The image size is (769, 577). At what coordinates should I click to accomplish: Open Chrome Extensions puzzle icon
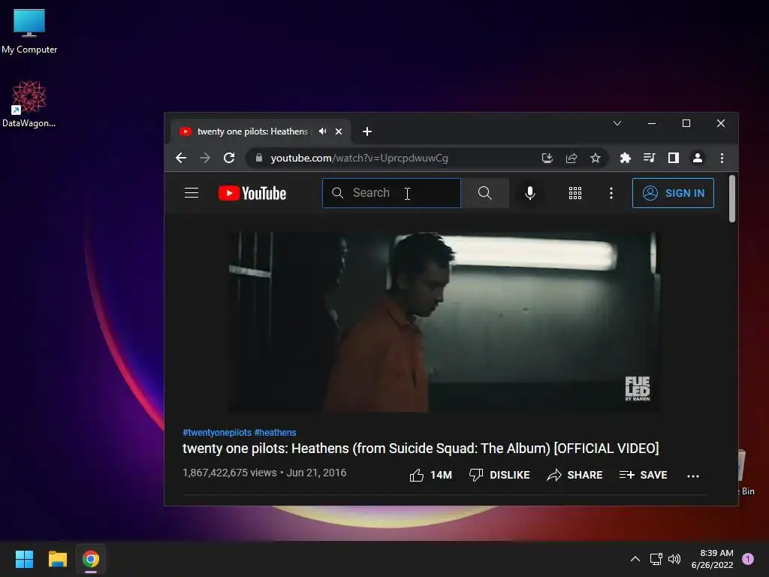click(626, 158)
